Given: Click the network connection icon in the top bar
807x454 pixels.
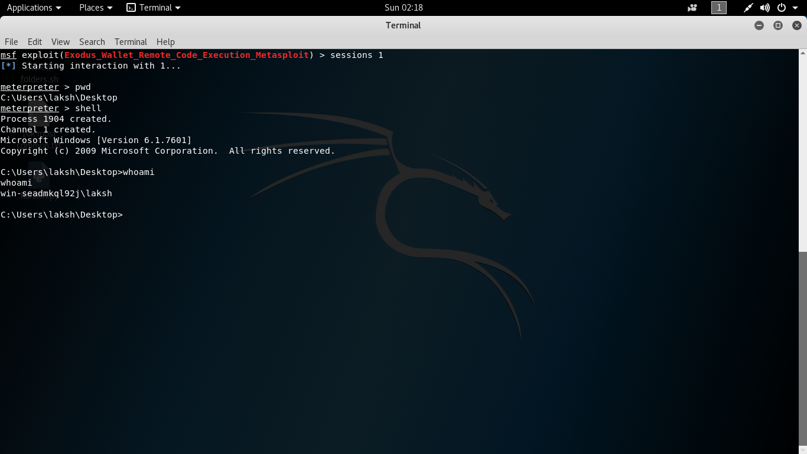Looking at the screenshot, I should coord(748,8).
